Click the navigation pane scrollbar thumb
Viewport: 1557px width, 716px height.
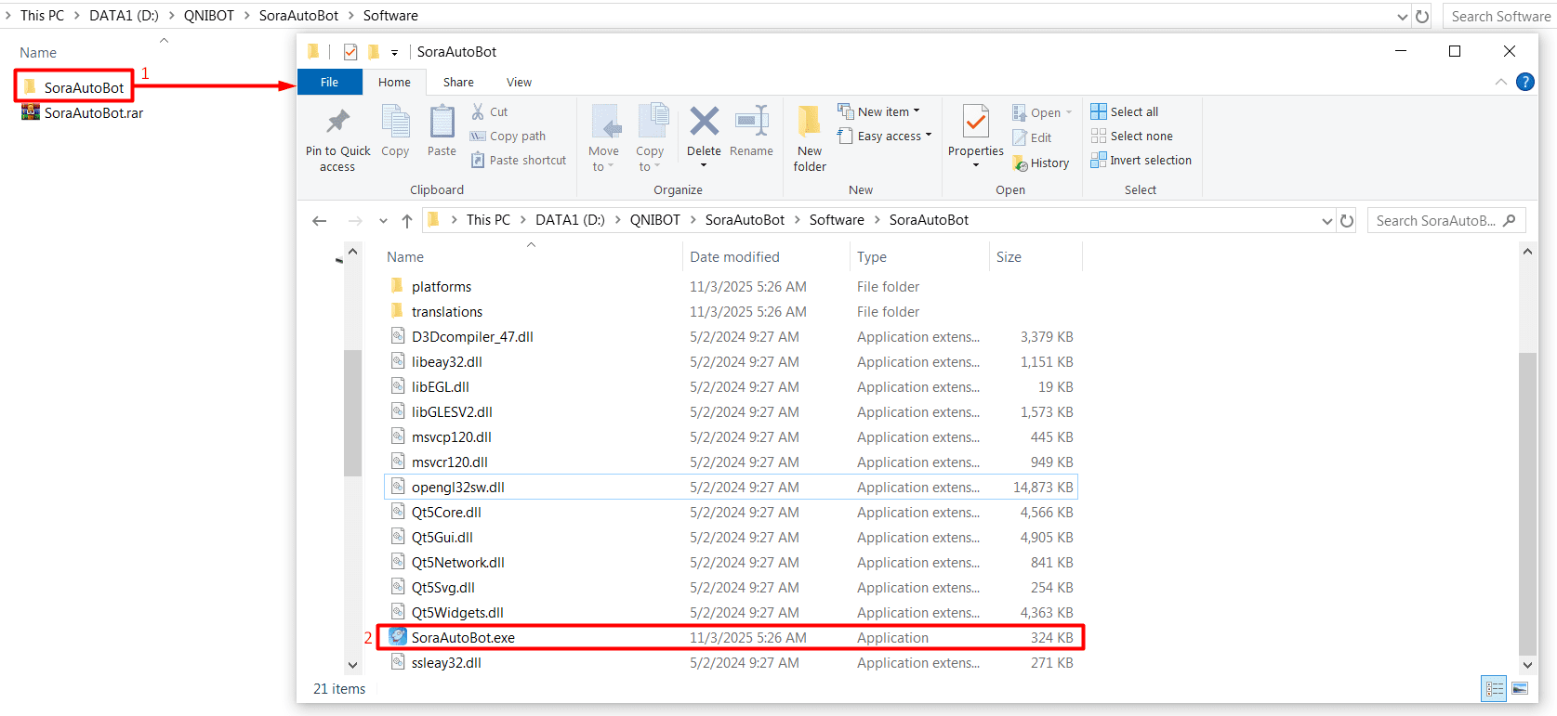point(352,413)
